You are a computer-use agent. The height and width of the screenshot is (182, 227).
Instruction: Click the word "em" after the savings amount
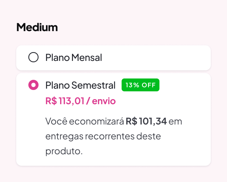pyautogui.click(x=175, y=121)
